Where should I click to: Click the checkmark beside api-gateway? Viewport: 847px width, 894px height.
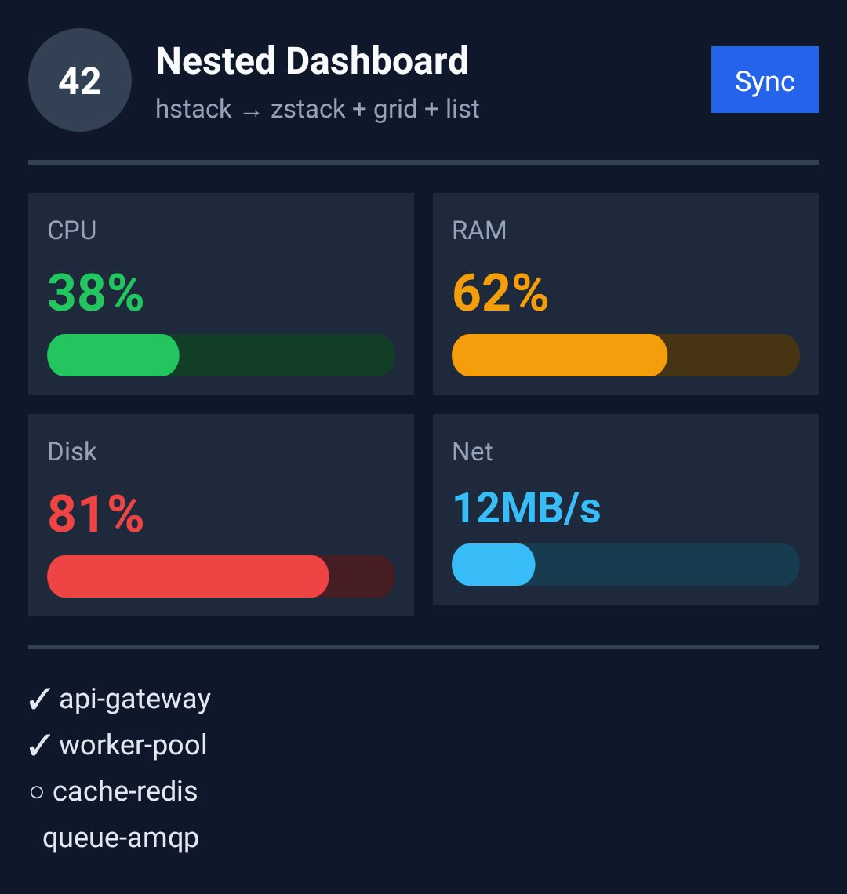pyautogui.click(x=39, y=699)
